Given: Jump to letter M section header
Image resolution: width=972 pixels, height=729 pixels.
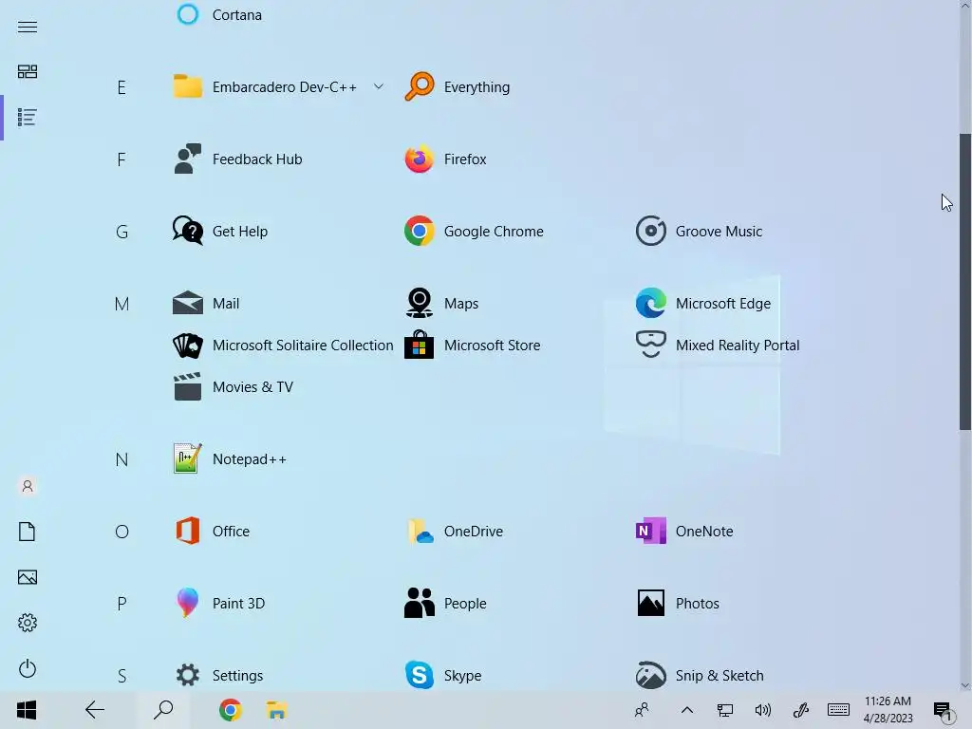Looking at the screenshot, I should [x=121, y=304].
